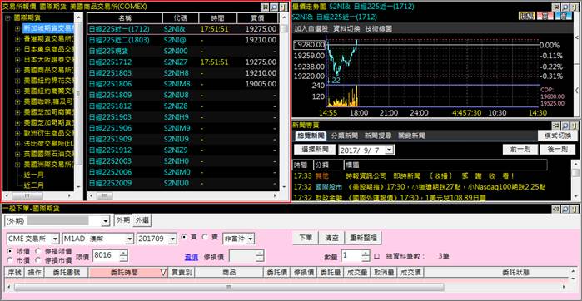Click the 限價 price input field showing 8016
This screenshot has width=582, height=301.
pyautogui.click(x=106, y=255)
